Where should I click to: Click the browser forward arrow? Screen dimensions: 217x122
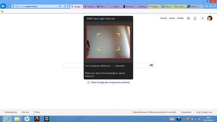9,6
